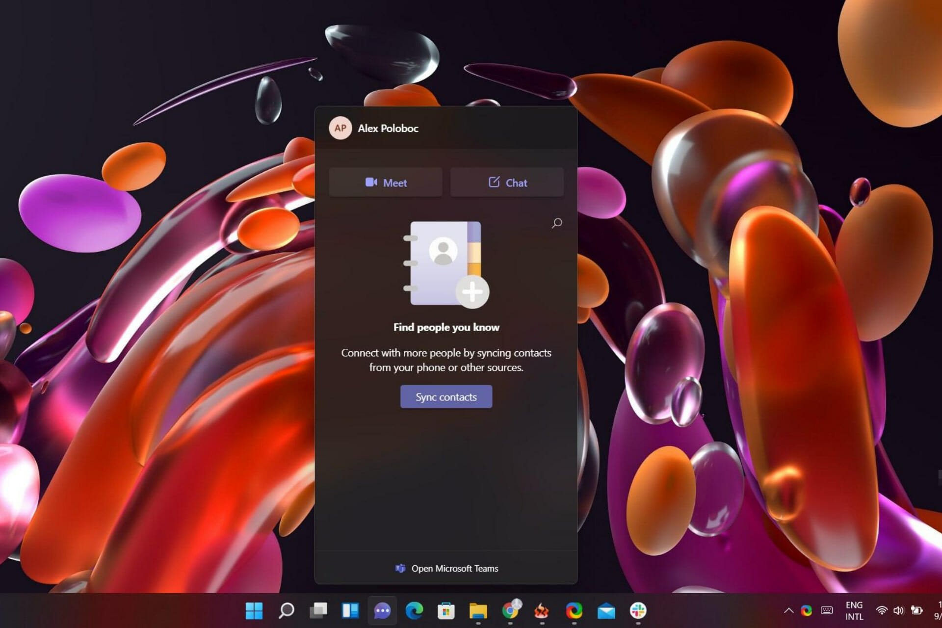Click the Alex Poloboc account name
The height and width of the screenshot is (628, 942).
pos(388,128)
